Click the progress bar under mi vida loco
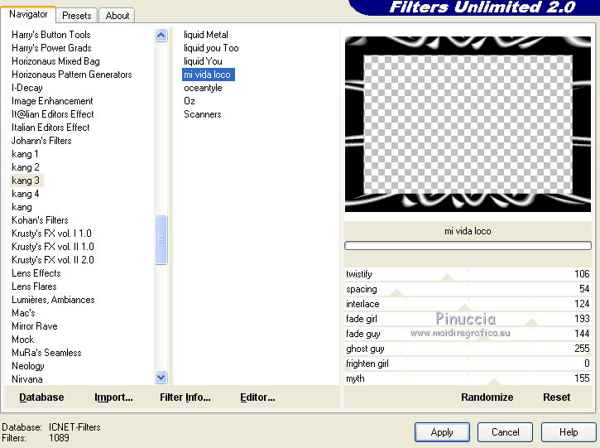 coord(468,246)
